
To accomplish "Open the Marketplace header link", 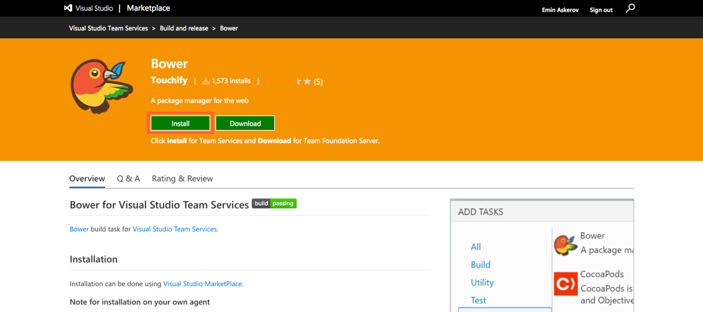I will click(x=149, y=8).
